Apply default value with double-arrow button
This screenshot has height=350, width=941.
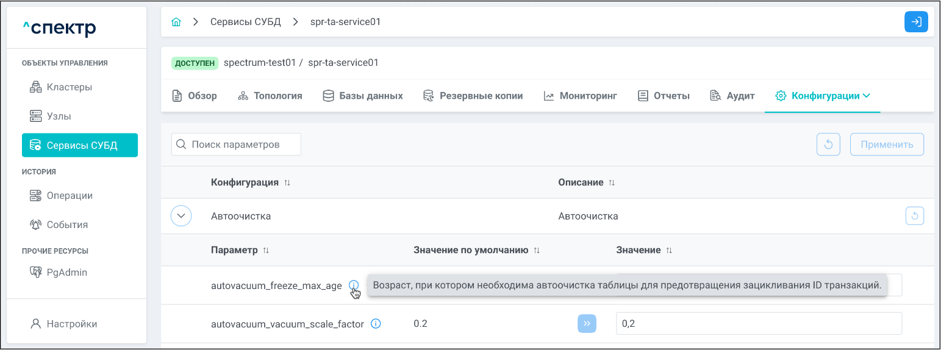tap(587, 324)
